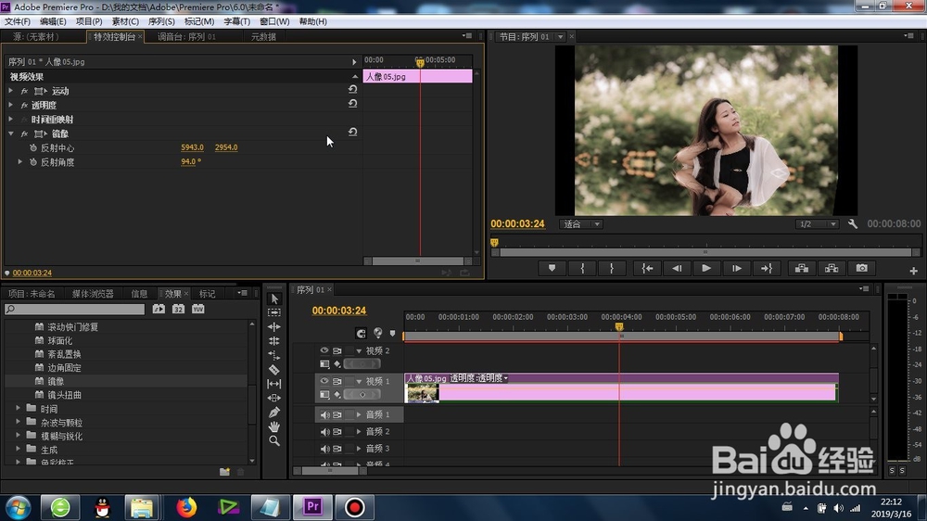Click the 人像05.jpg clip thumbnail in timeline
Viewport: 927px width, 521px height.
[423, 393]
